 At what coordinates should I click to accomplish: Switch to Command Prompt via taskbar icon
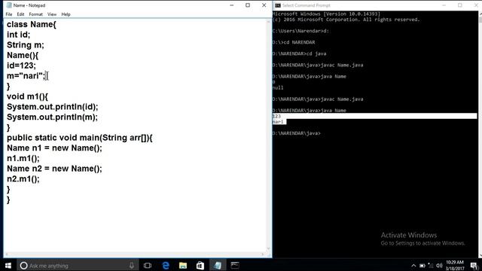click(x=235, y=266)
